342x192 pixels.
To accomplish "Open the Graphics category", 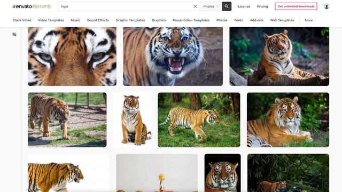I will [x=159, y=20].
